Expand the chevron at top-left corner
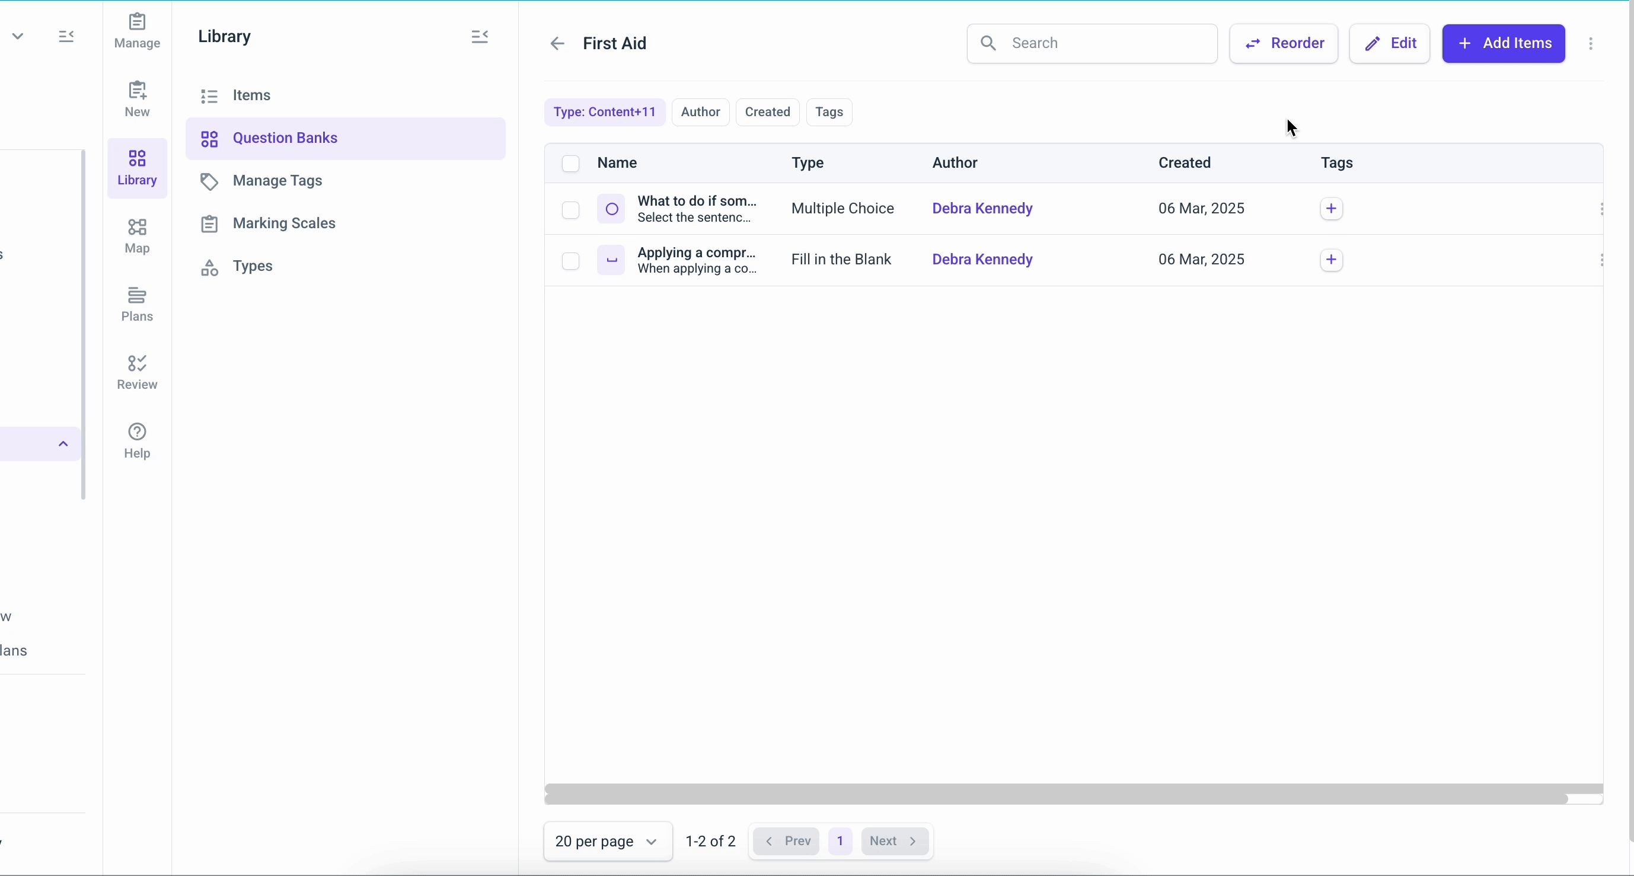1634x876 pixels. pyautogui.click(x=18, y=37)
